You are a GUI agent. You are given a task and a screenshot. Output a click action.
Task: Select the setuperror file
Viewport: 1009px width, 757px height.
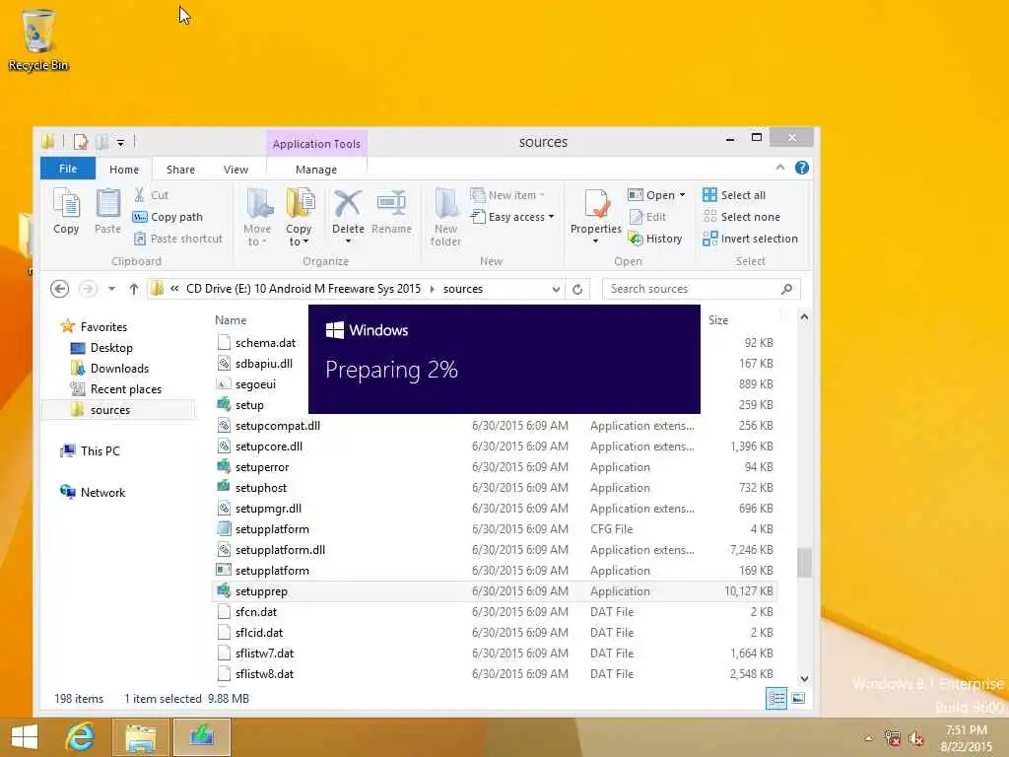tap(495, 467)
